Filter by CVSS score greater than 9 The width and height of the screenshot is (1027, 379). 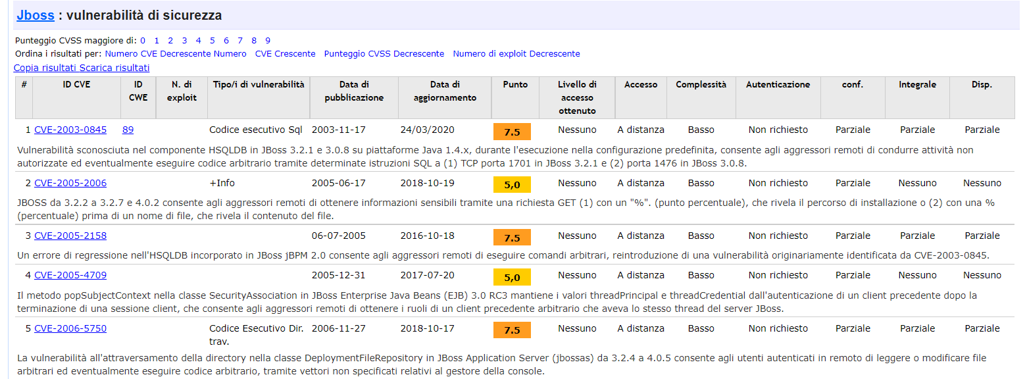click(x=268, y=40)
